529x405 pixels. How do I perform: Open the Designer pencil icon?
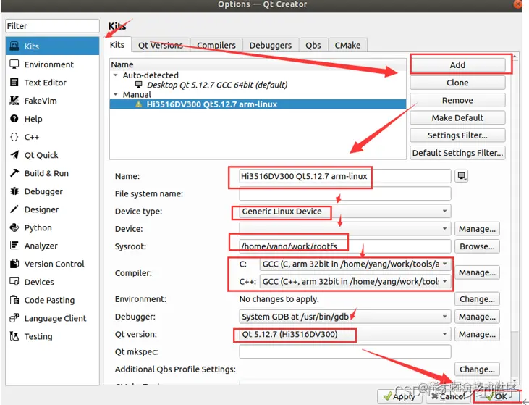[x=14, y=209]
